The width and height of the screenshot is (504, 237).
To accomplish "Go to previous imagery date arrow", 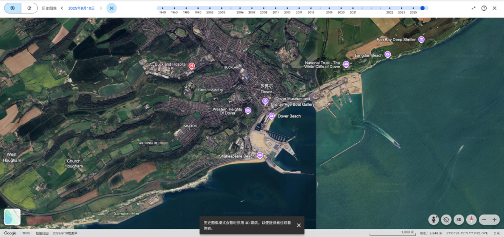I will click(62, 8).
